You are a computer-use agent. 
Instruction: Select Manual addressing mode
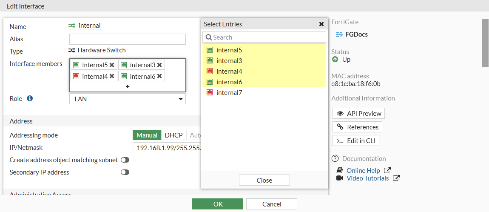(x=147, y=135)
